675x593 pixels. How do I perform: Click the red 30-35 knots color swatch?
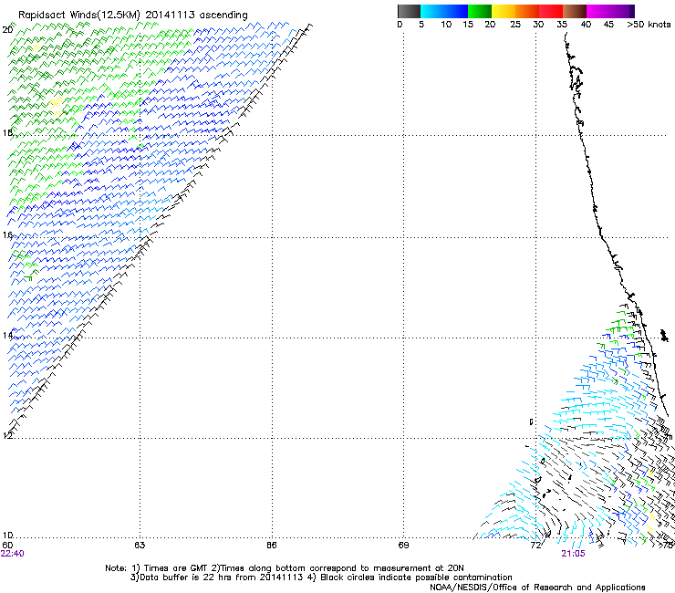click(551, 11)
